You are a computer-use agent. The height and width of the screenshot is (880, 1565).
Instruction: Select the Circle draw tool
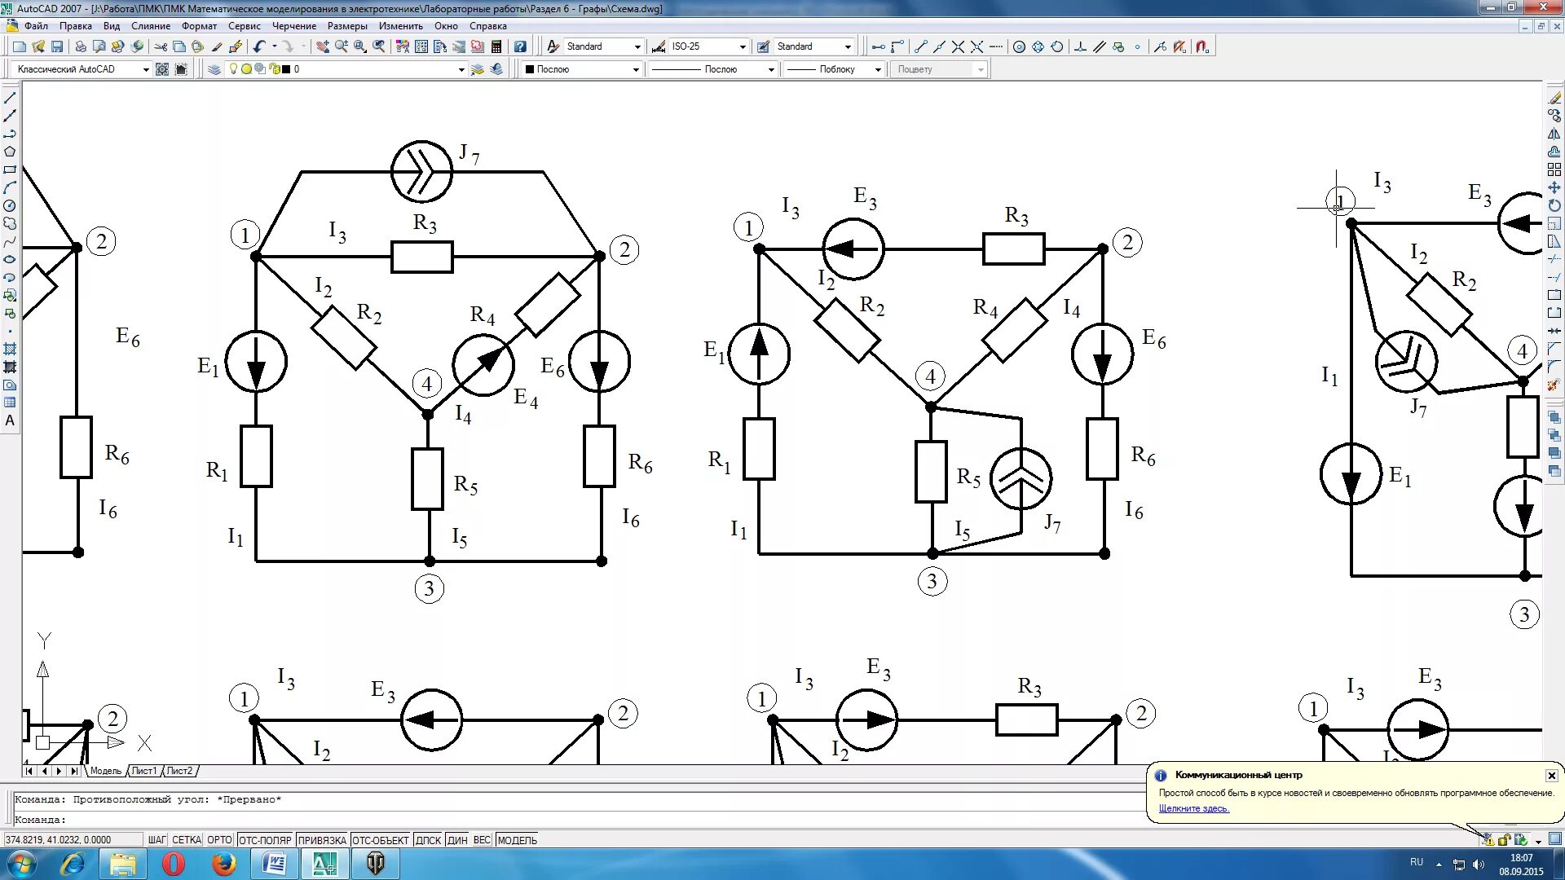[10, 205]
